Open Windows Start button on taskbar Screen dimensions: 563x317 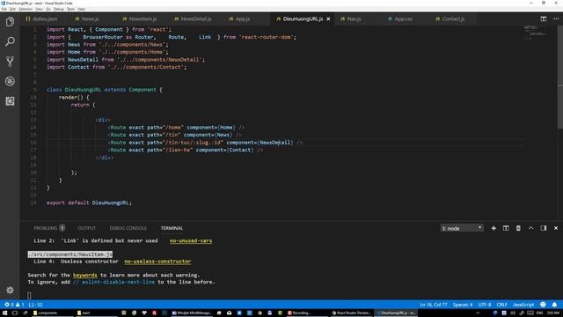(x=5, y=313)
